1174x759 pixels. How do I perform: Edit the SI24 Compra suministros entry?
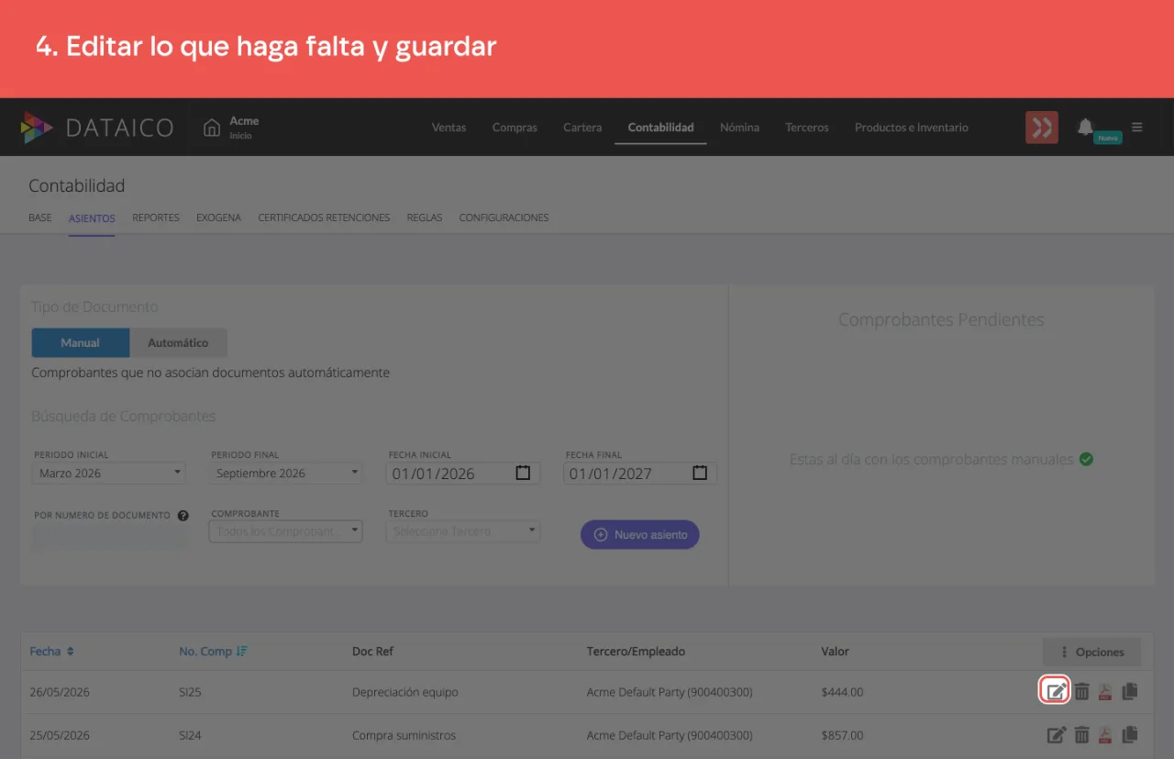pos(1057,734)
